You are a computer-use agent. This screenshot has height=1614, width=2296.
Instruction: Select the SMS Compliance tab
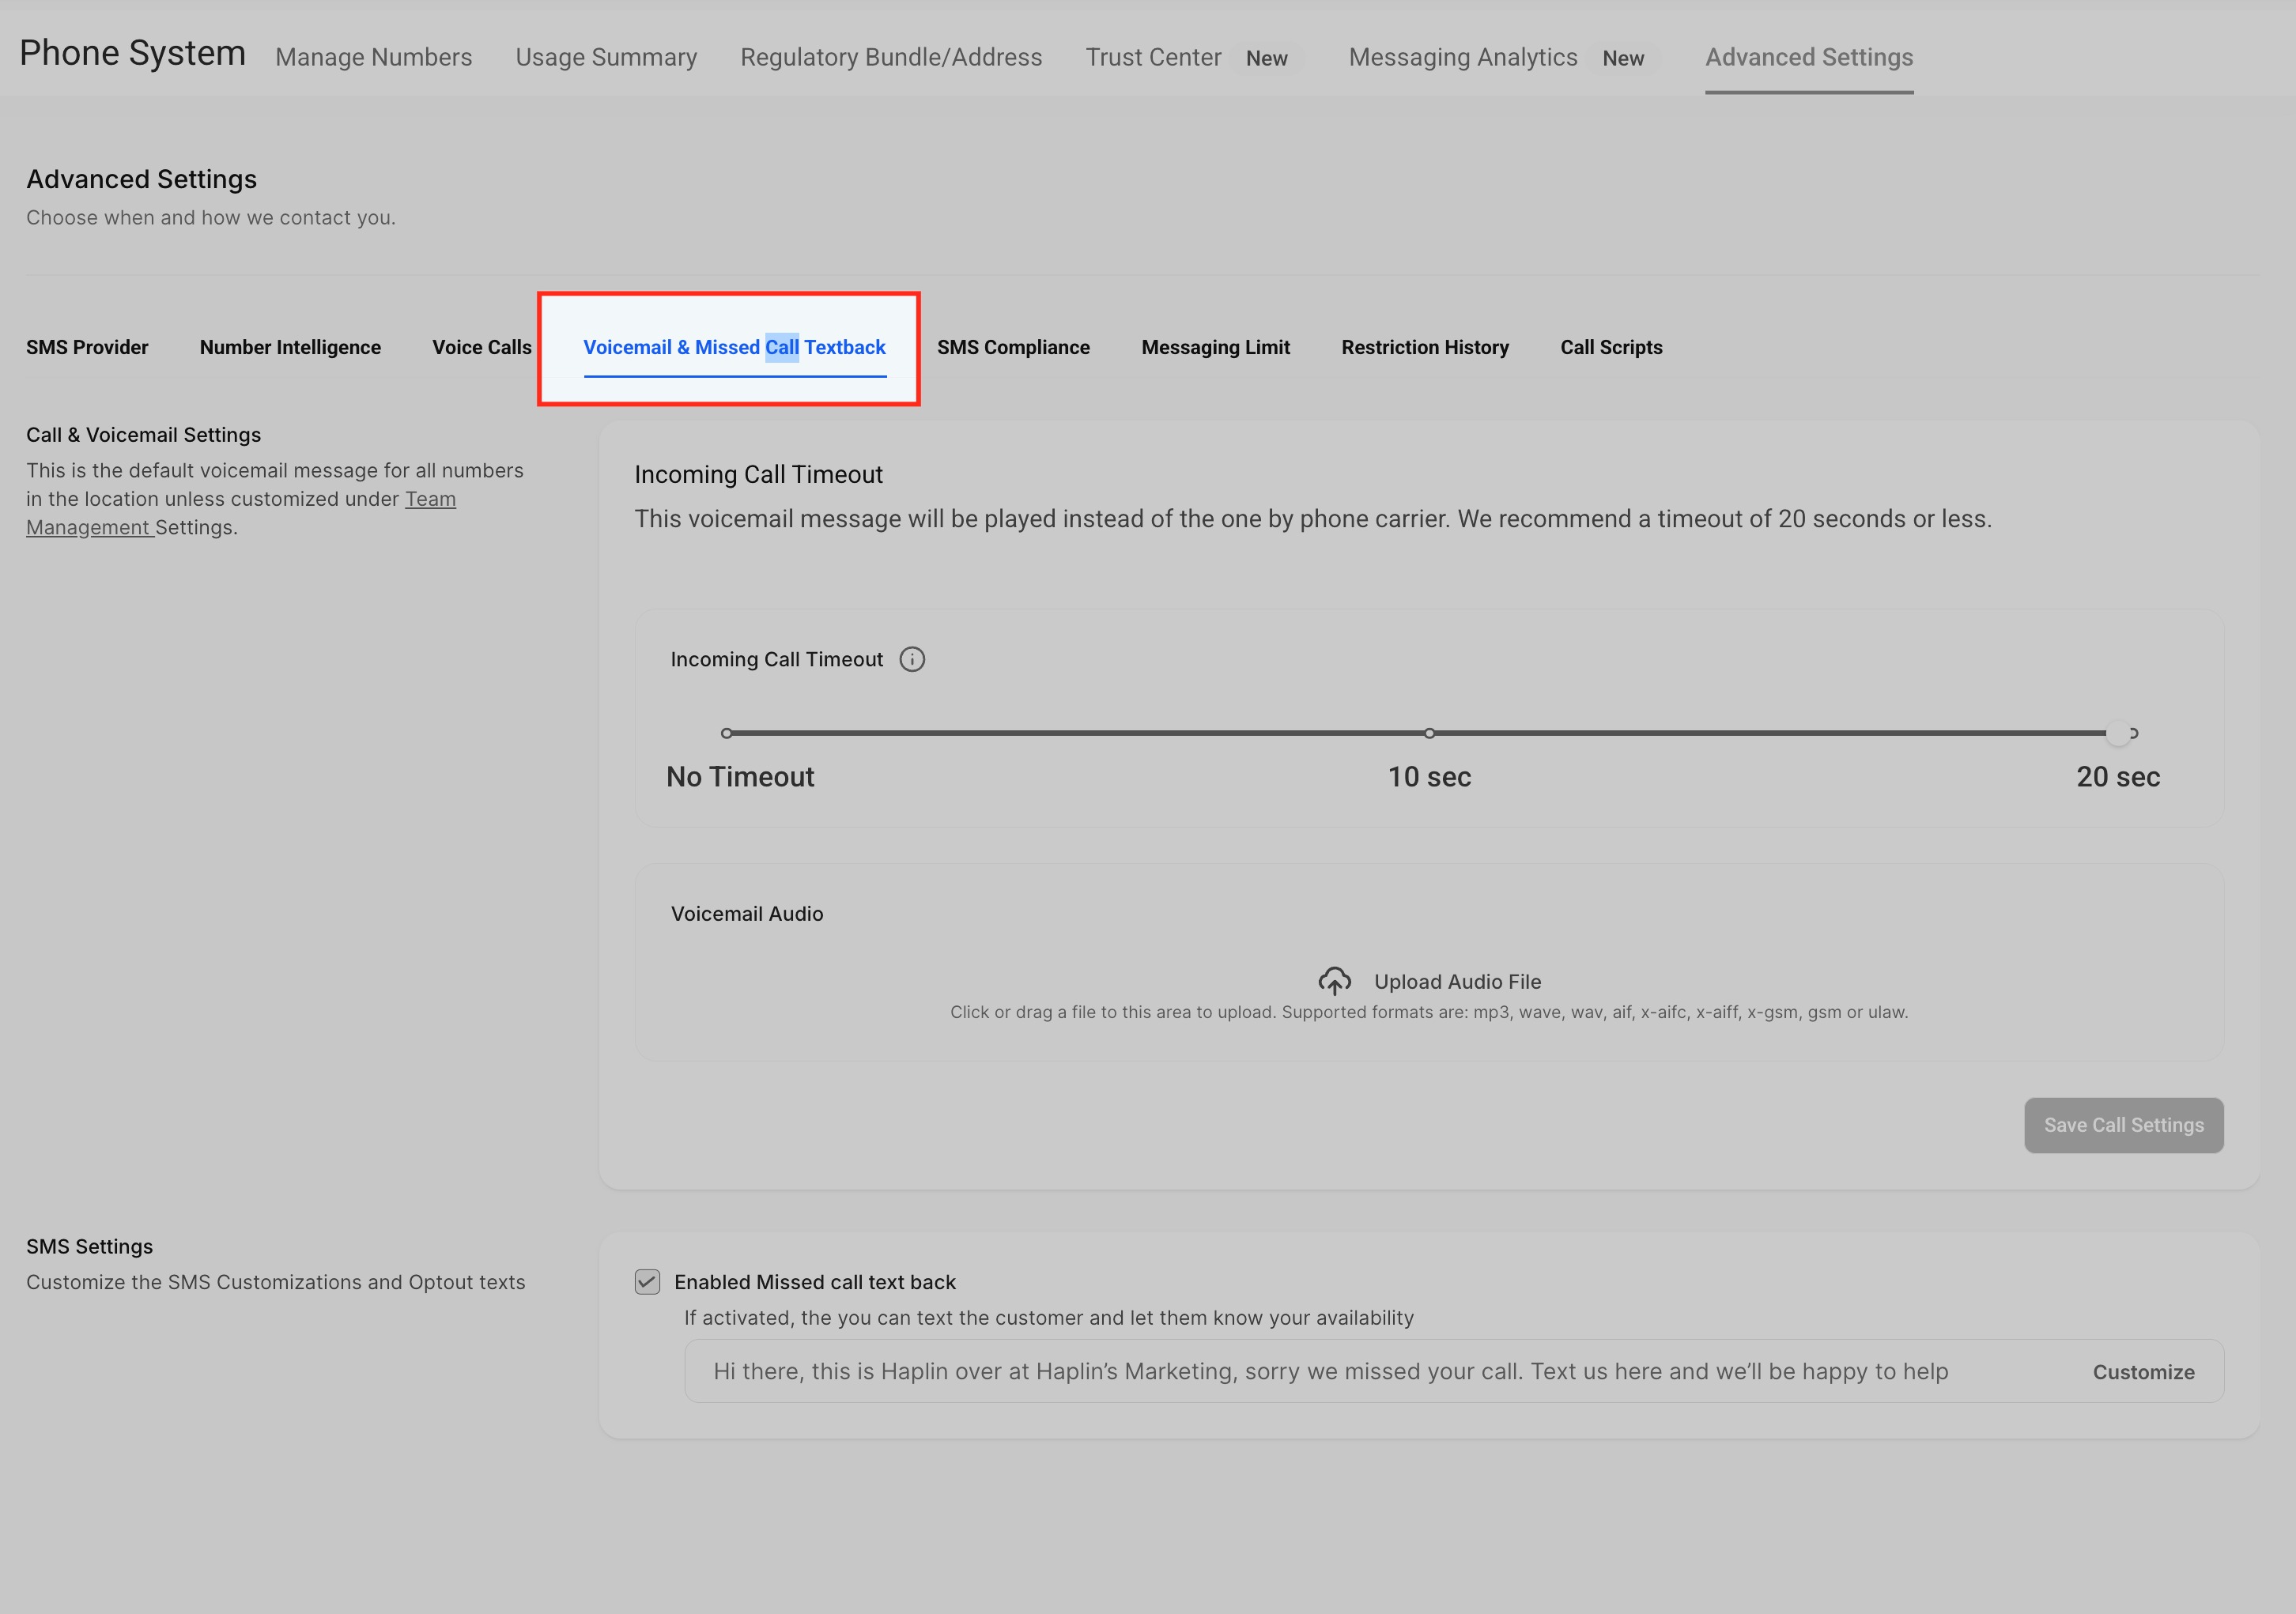pos(1013,347)
